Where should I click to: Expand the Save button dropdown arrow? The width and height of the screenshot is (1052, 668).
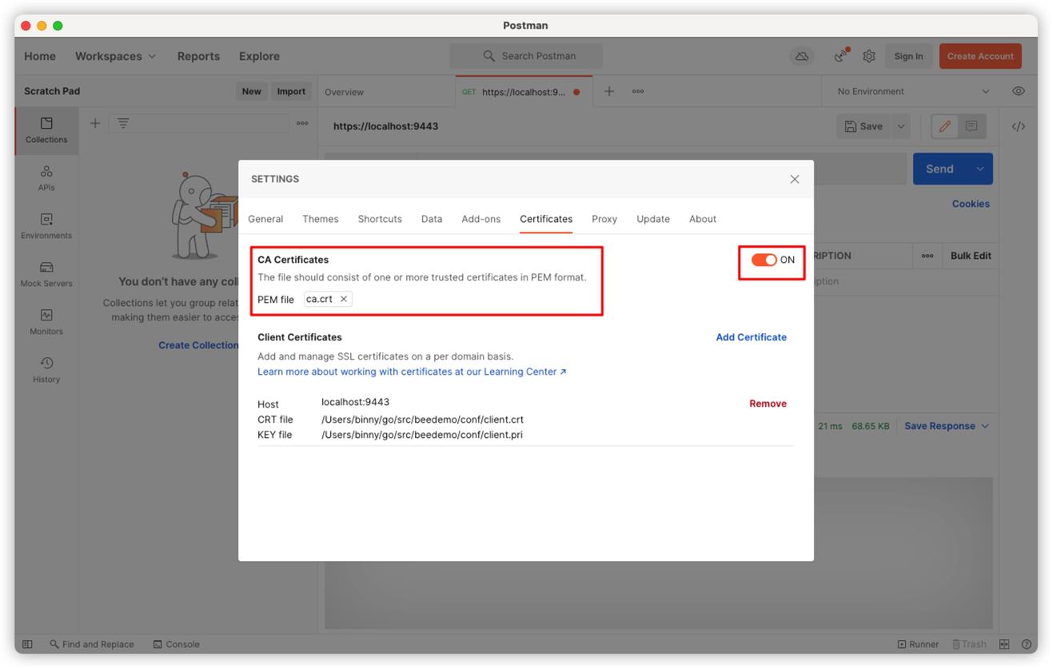(901, 126)
